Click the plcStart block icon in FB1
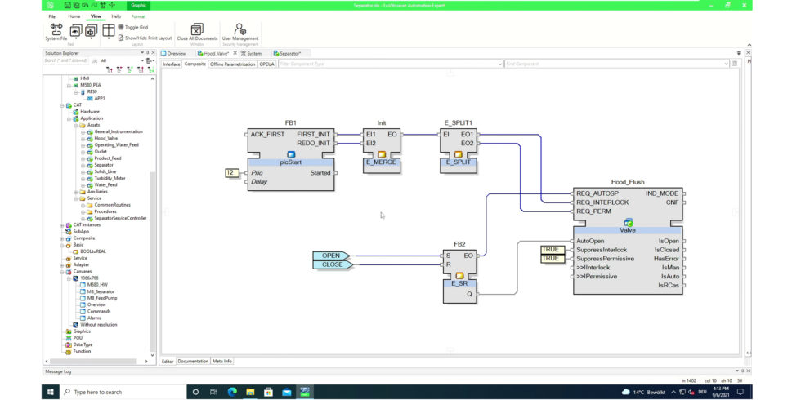 click(x=290, y=153)
